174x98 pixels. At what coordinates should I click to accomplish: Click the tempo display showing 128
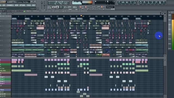68,7
